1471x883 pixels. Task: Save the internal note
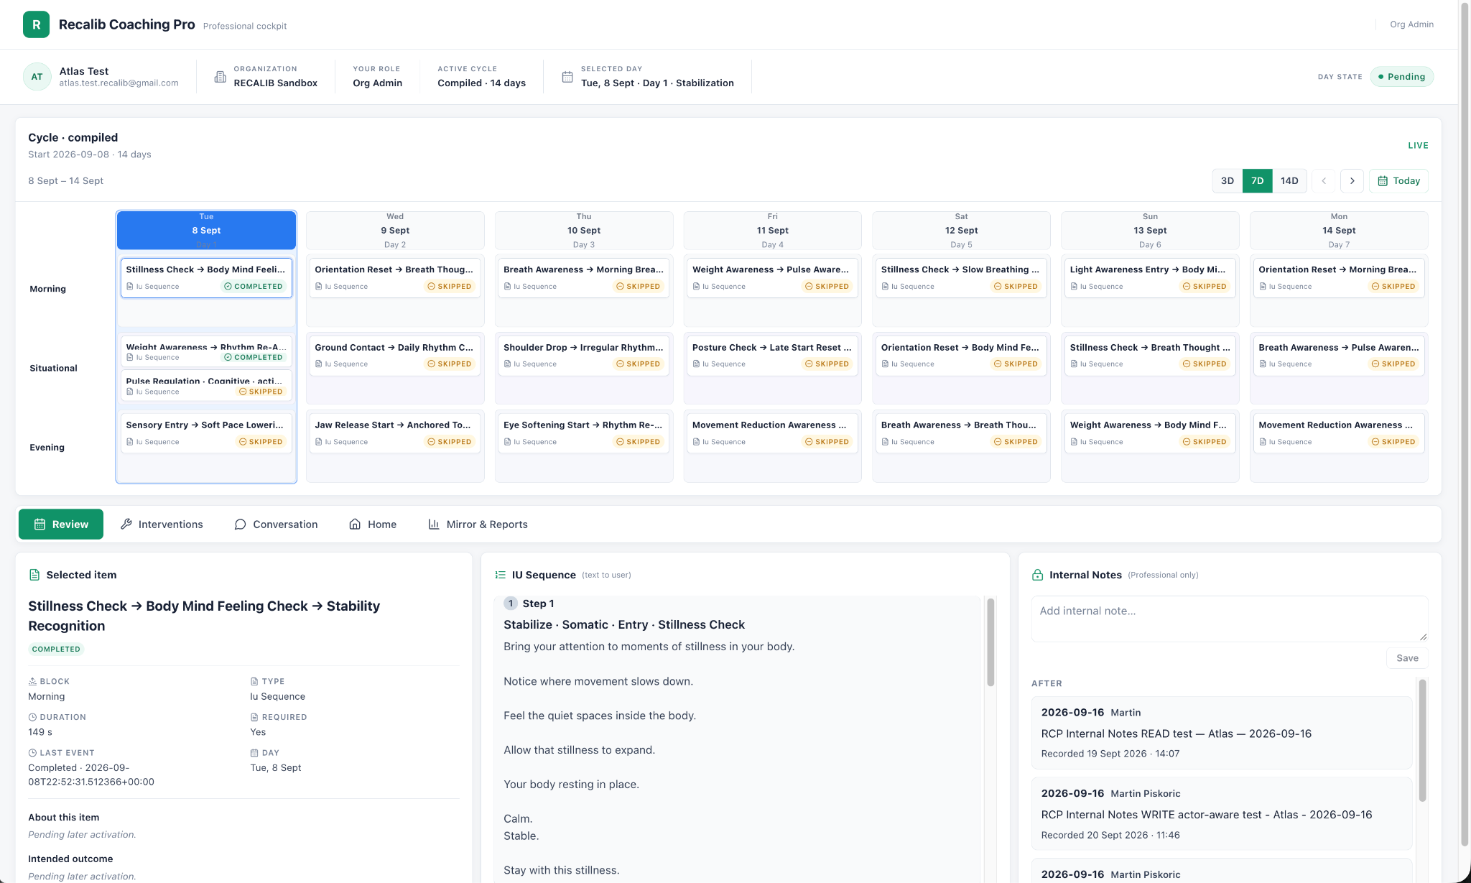(x=1406, y=658)
